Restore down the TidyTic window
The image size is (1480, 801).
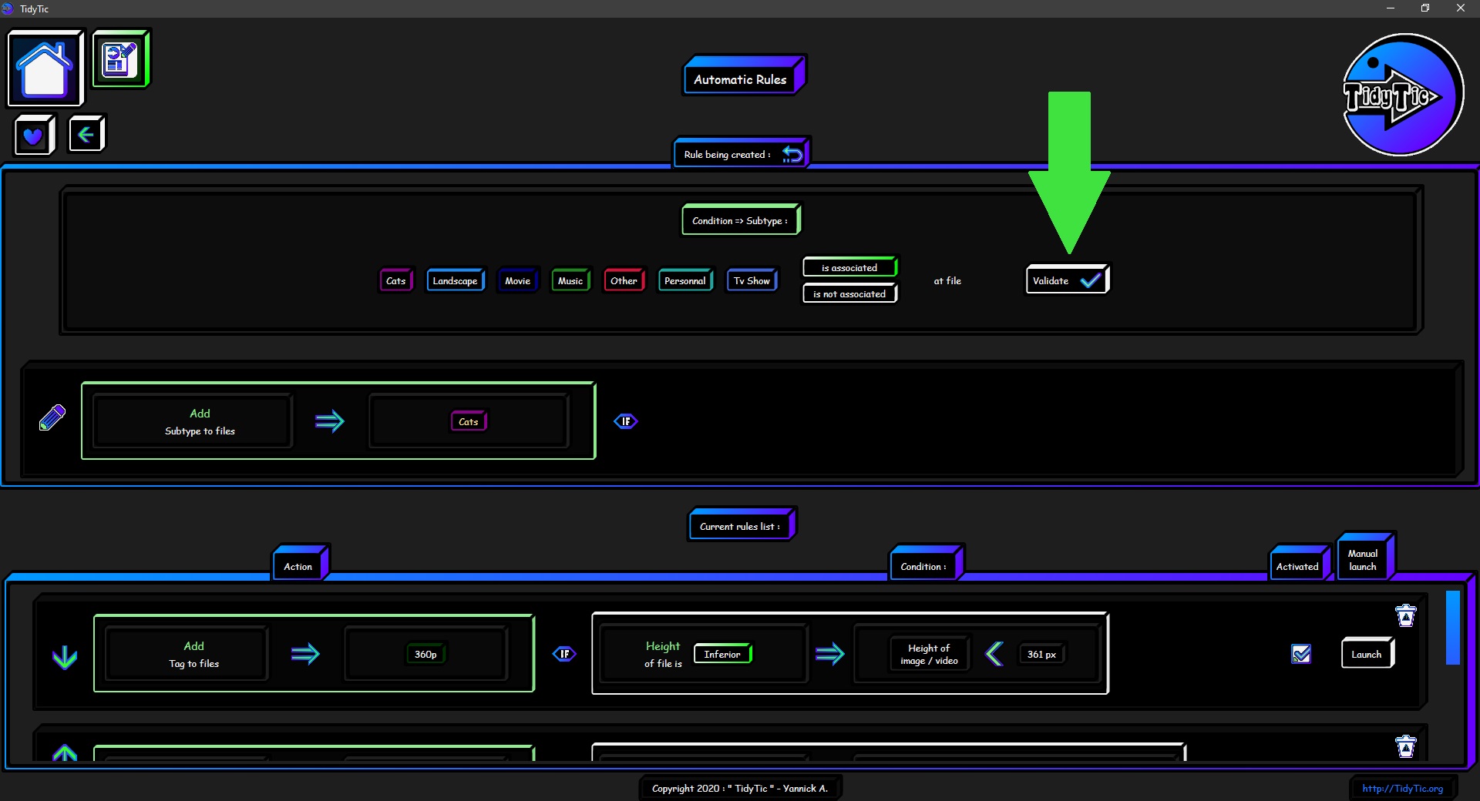[1425, 8]
